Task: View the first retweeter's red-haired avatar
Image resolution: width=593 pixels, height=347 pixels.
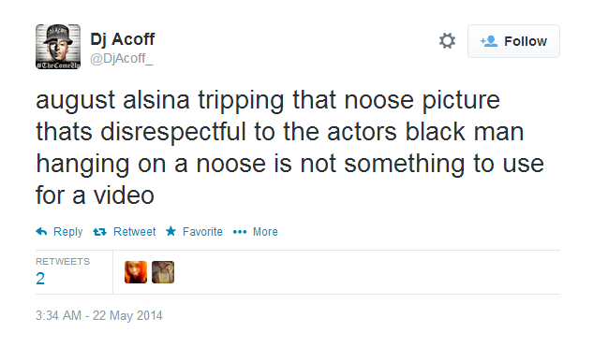Action: click(x=136, y=272)
